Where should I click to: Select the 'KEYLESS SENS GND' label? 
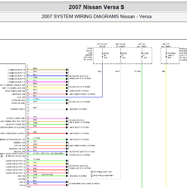[16, 118]
